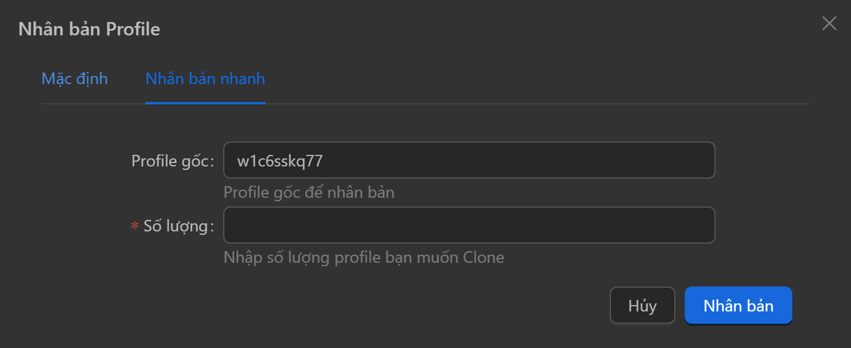Click the dialog title Nhân bản Profile
Viewport: 851px width, 348px height.
[88, 29]
